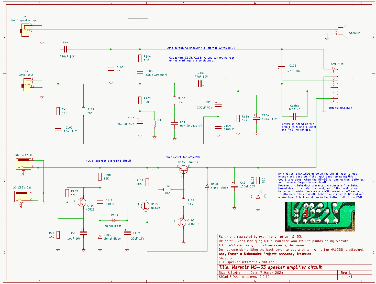
Task: Click the D103 signal diode symbol
Action: [x=100, y=237]
